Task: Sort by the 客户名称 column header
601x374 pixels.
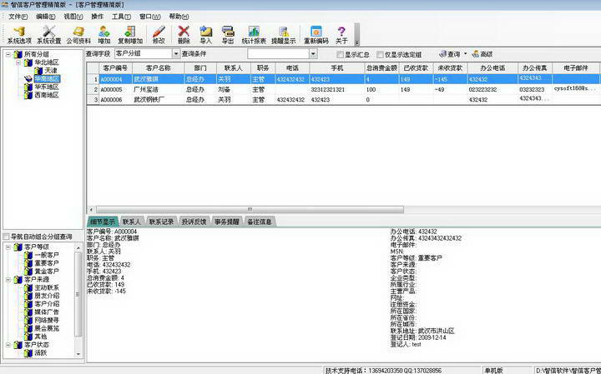Action: point(159,68)
